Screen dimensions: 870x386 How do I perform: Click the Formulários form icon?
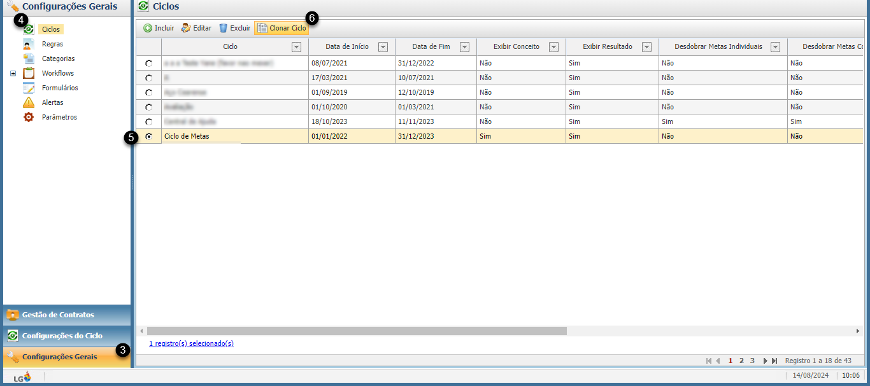[29, 88]
